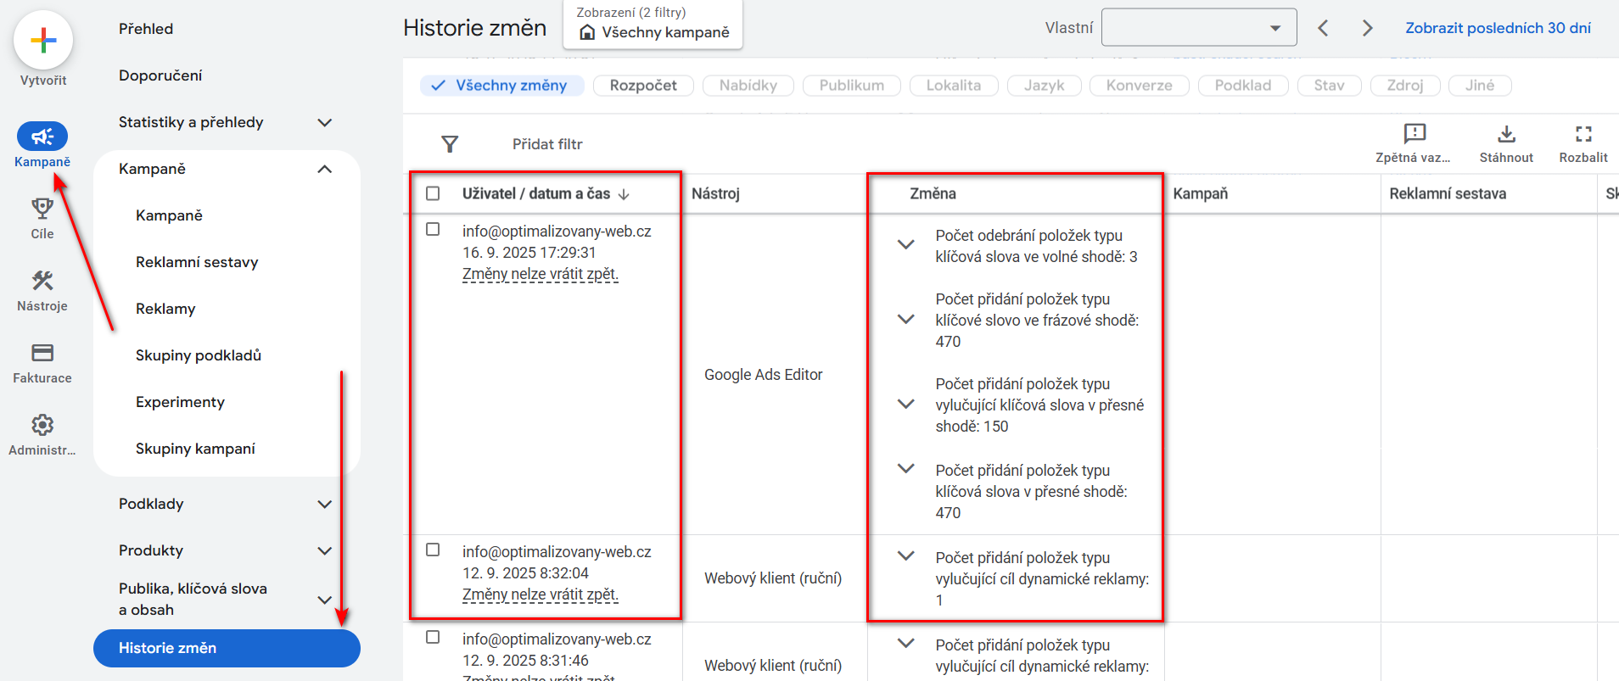Screen dimensions: 1619x681
Task: Select the Rozpočet filter tab
Action: click(x=643, y=86)
